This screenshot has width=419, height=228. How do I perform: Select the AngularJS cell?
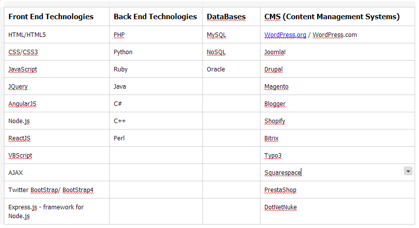(x=57, y=104)
